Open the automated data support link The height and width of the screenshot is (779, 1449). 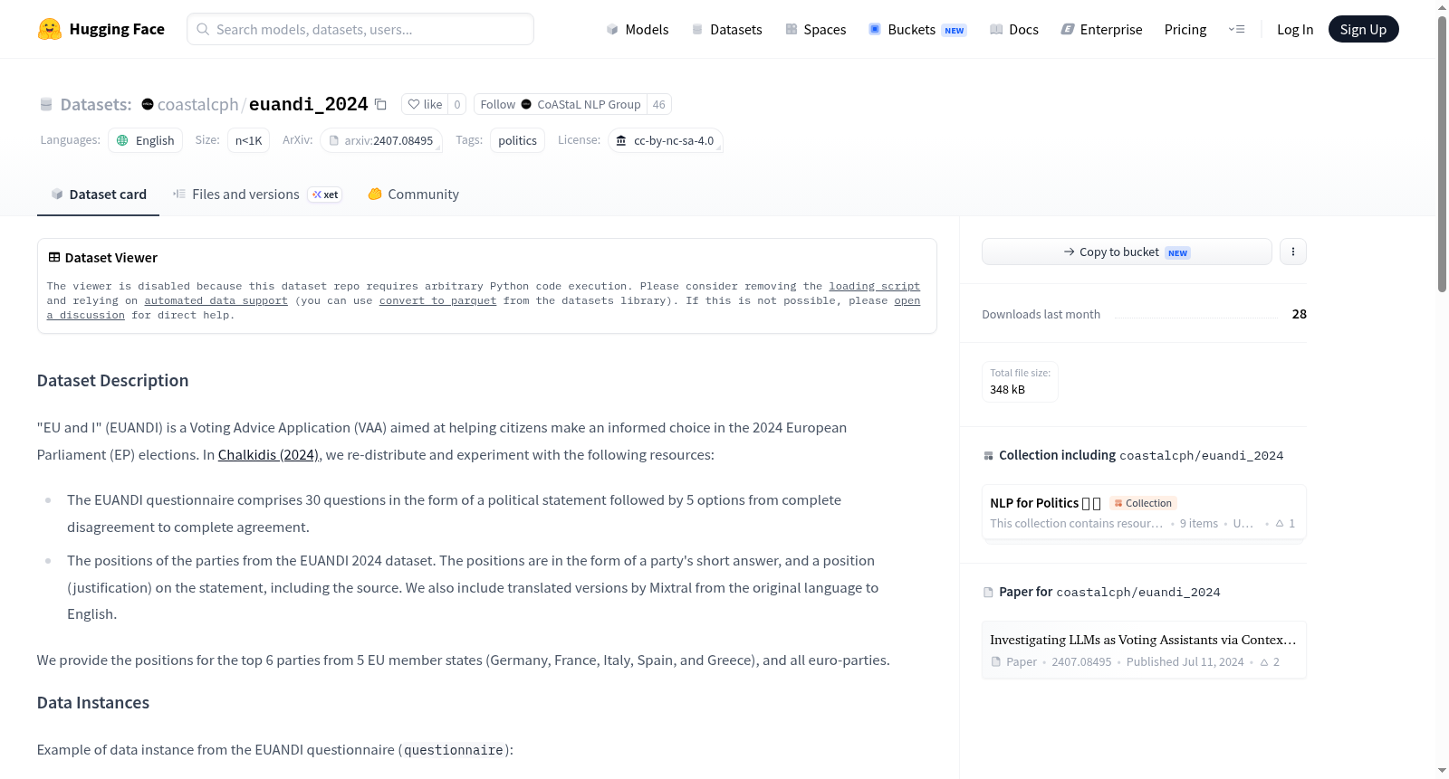coord(216,300)
